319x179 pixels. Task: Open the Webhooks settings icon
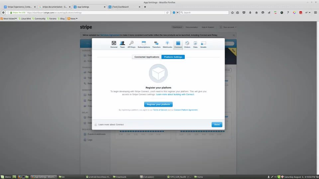pos(167,43)
